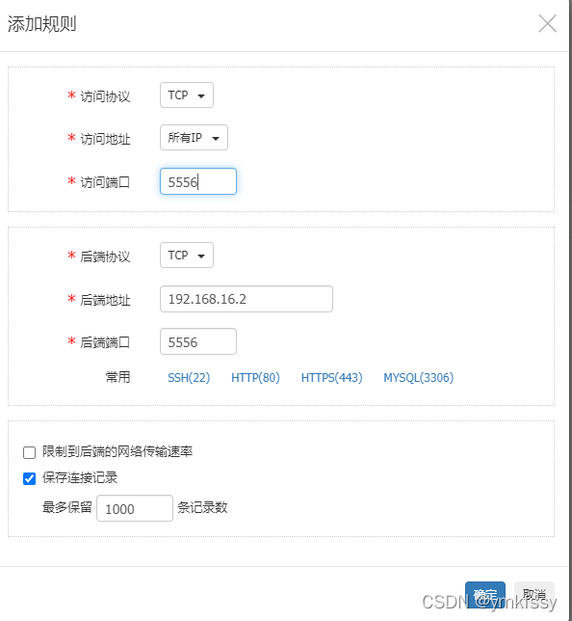This screenshot has width=572, height=621.
Task: Enable 限制到后端的网络传输速率 checkbox
Action: point(29,452)
